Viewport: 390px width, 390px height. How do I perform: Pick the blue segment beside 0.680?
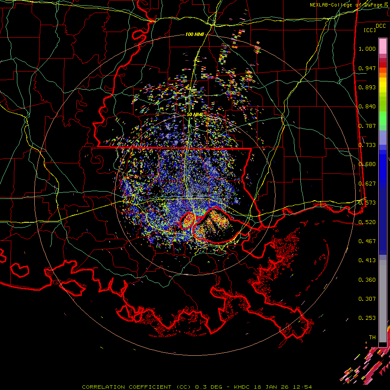point(383,166)
